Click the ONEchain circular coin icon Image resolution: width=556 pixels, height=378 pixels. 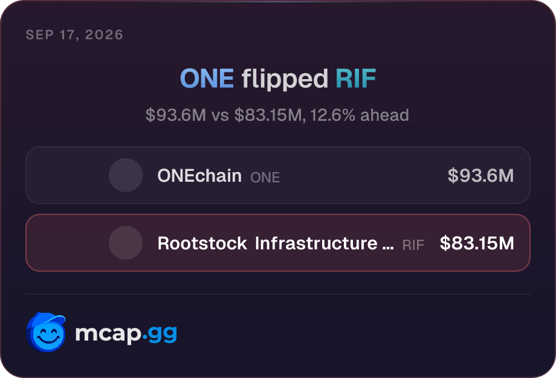tap(126, 175)
